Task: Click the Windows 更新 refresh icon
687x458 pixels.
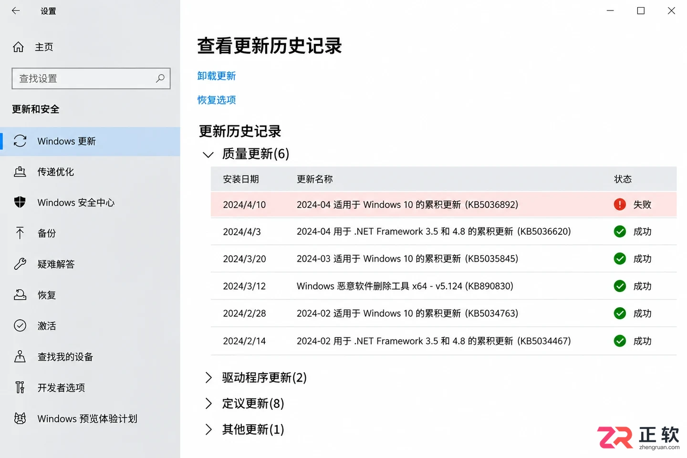Action: tap(20, 141)
